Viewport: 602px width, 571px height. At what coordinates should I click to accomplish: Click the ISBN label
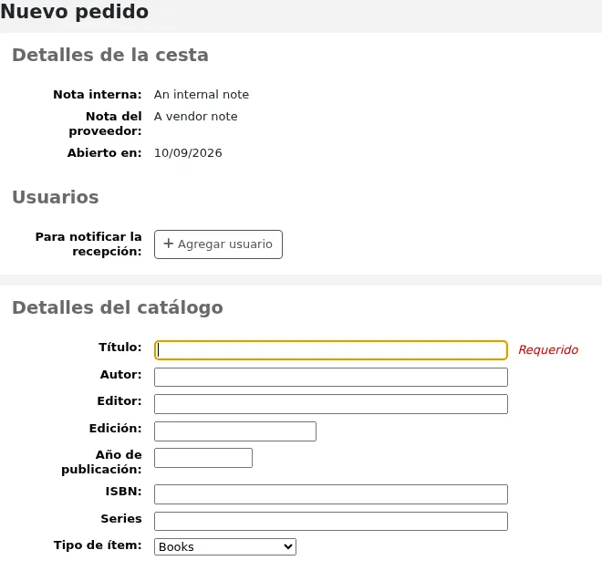tap(124, 491)
